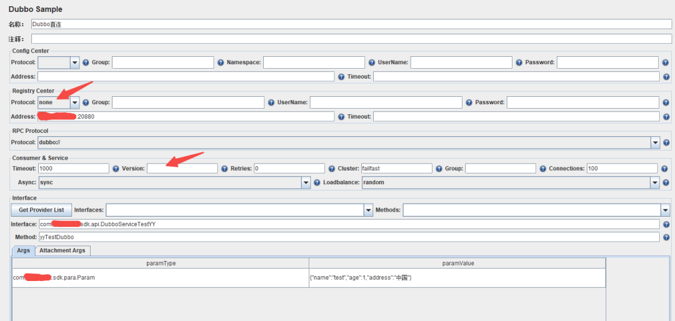This screenshot has width=675, height=321.
Task: Click help icon after Cluster failfast field
Action: (439, 169)
